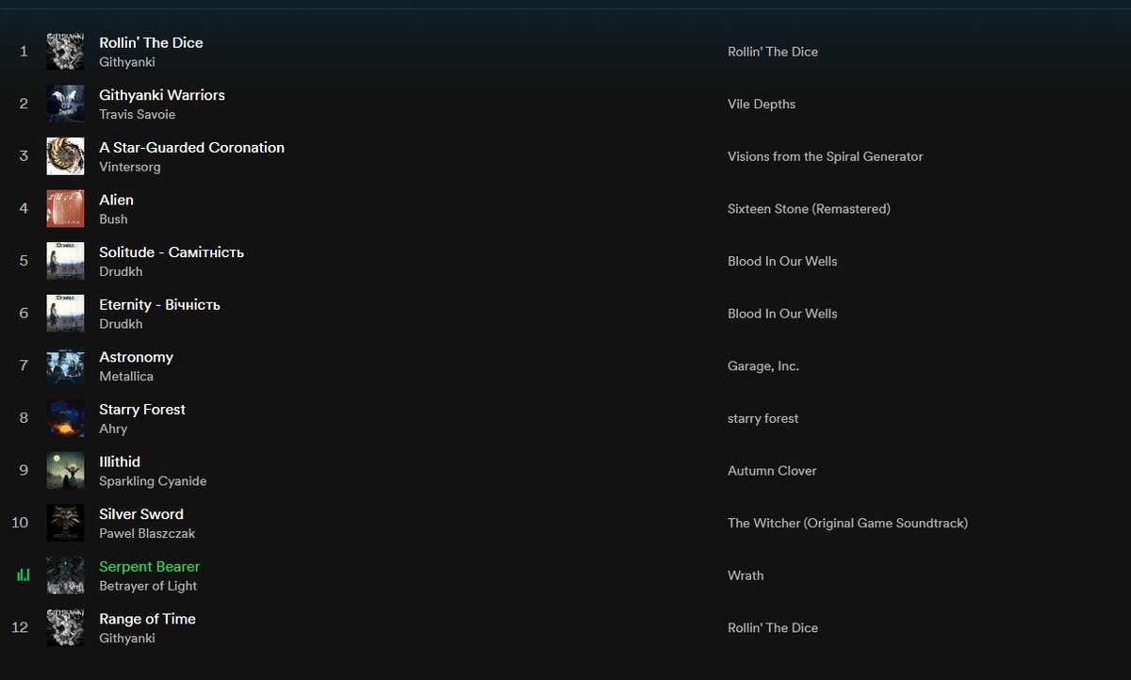1131x680 pixels.
Task: Open artist Travis Savoie
Action: [138, 114]
